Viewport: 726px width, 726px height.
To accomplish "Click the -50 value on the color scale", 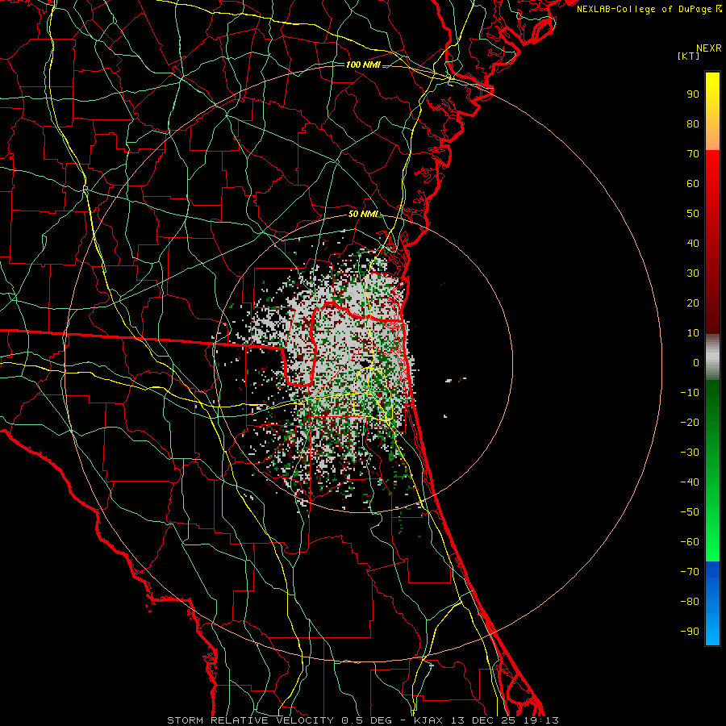I will (690, 512).
